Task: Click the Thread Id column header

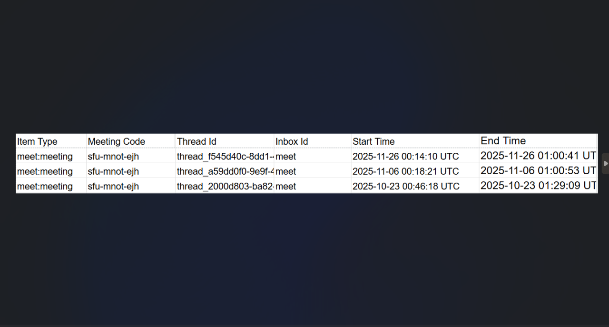Action: (196, 141)
